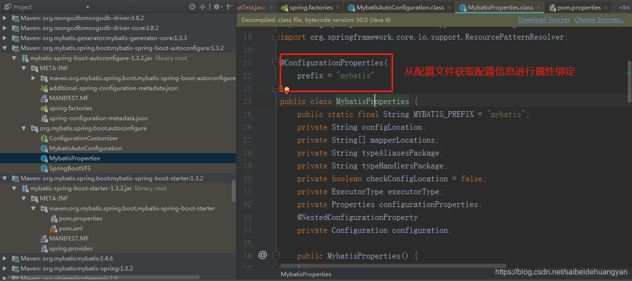Collapse org.mybatis.spring.boot.autoconfigure package
Image resolution: width=632 pixels, height=281 pixels.
click(x=24, y=128)
